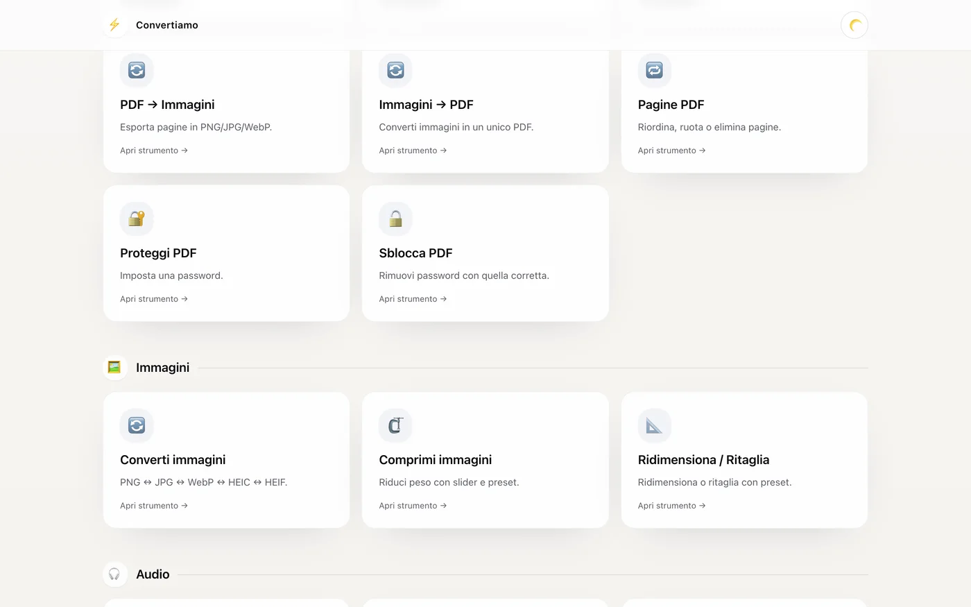
Task: Select the Comprimi immagini card title
Action: 436,460
